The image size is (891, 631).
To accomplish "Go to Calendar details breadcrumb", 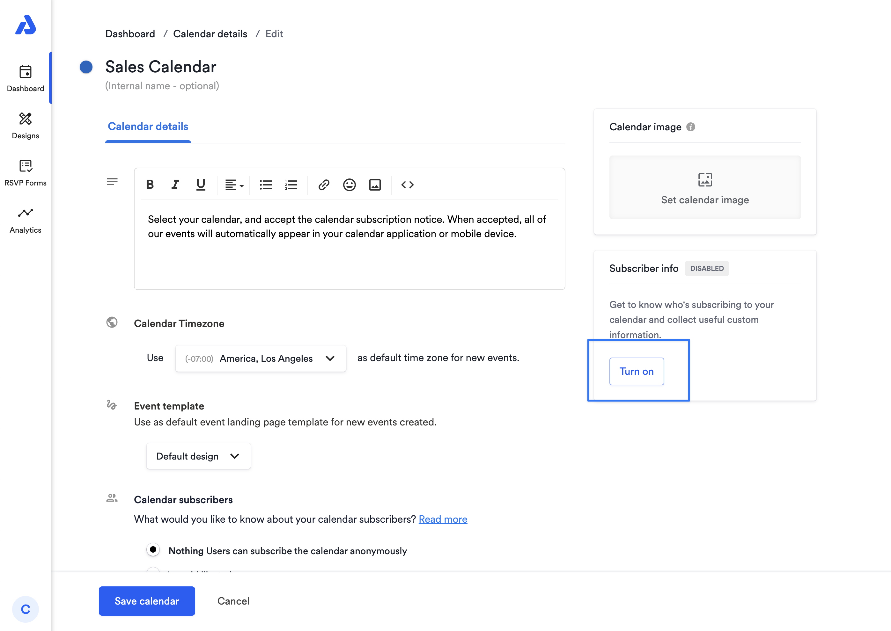I will [210, 34].
